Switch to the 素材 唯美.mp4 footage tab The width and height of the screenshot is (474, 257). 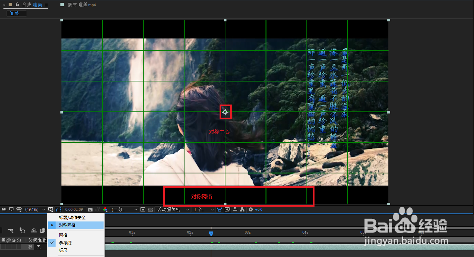tap(82, 5)
